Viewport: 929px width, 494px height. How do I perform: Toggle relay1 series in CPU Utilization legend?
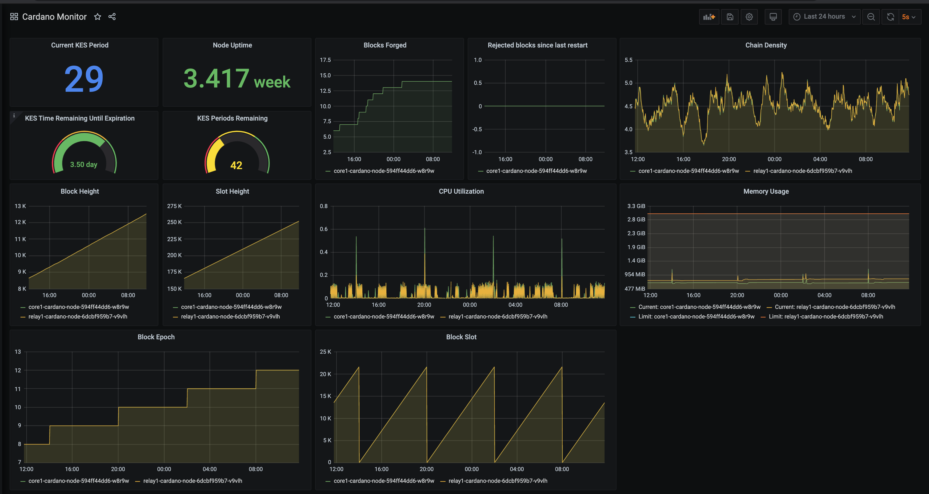(498, 317)
